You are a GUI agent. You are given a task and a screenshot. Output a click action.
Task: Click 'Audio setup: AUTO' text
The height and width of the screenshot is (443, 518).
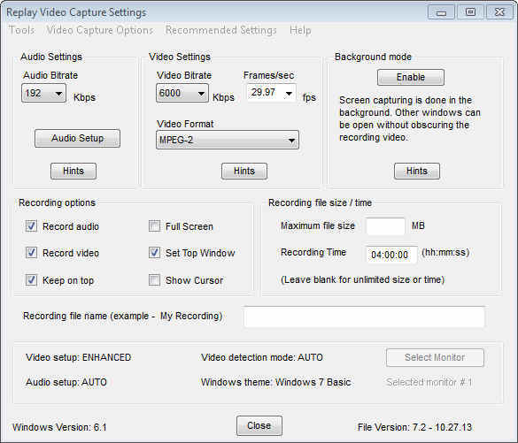[x=66, y=382]
